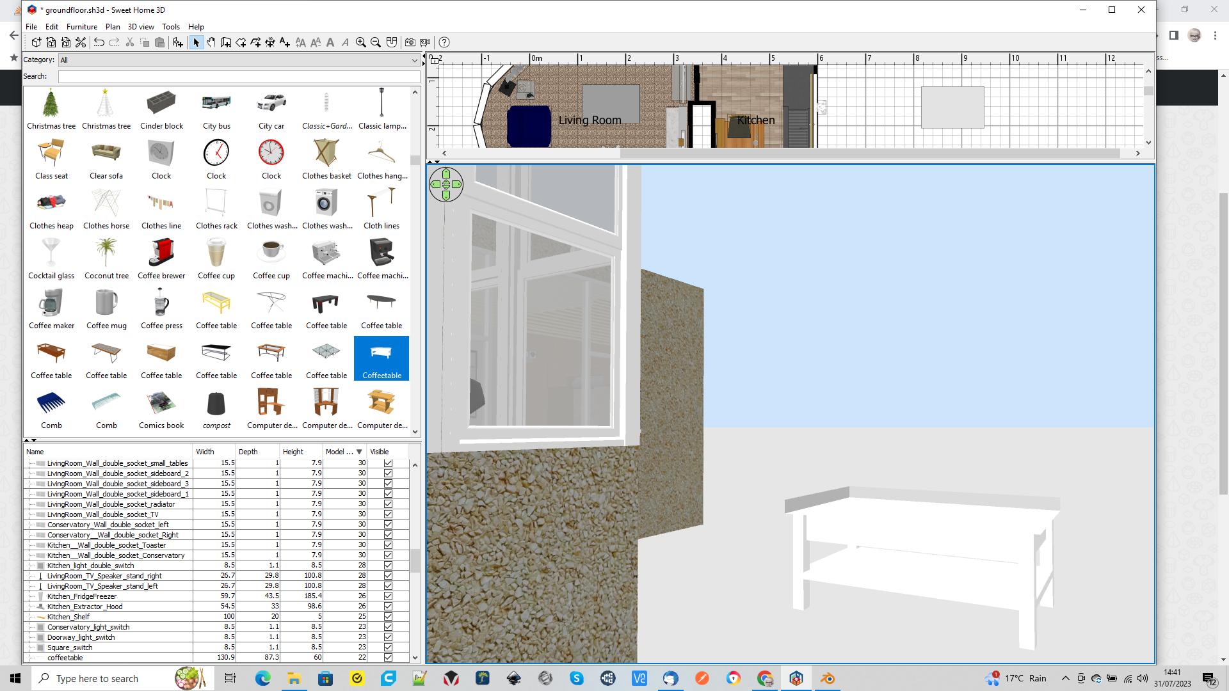Open the Windows Start menu
Screen dimensions: 1229x691
(x=15, y=678)
